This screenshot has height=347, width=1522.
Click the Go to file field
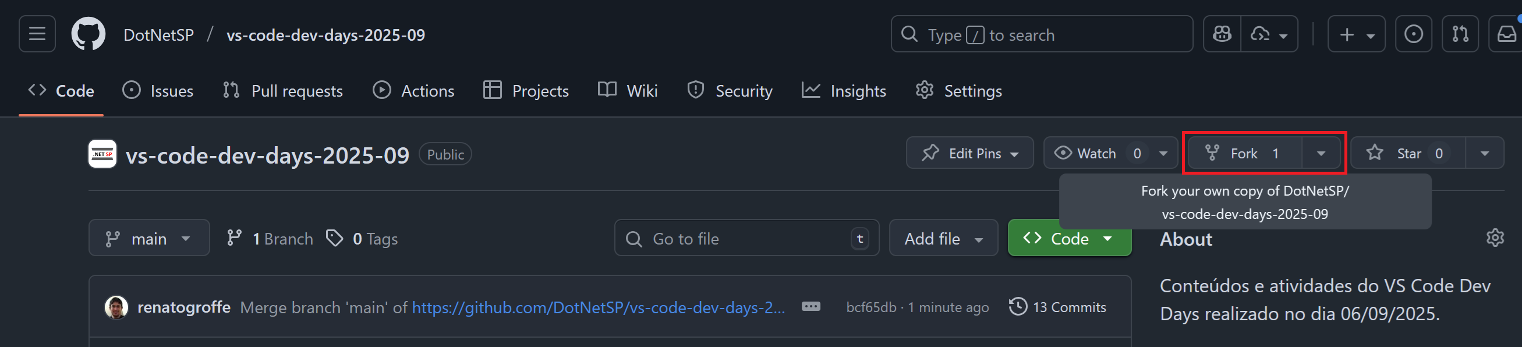tap(747, 238)
